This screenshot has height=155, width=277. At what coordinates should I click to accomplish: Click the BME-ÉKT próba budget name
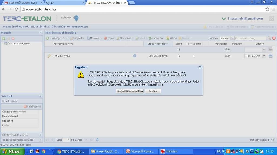coord(61,56)
